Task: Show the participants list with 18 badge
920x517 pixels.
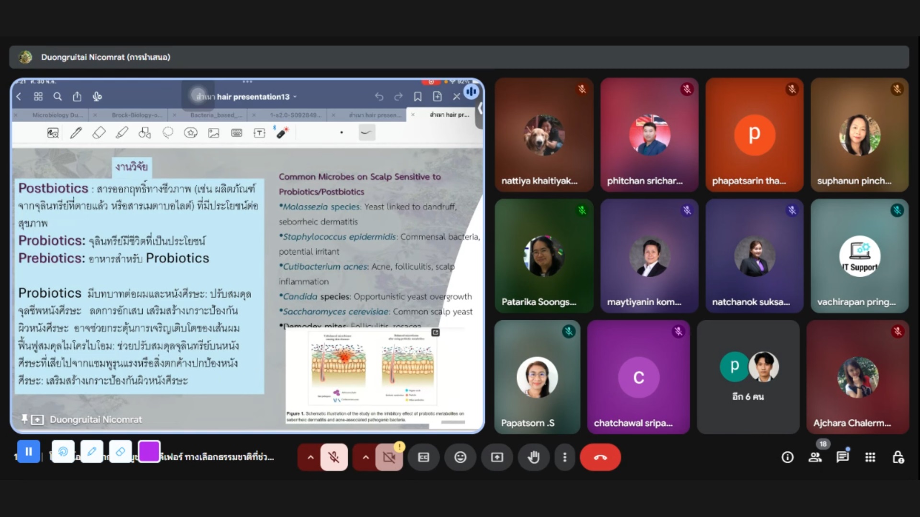Action: pyautogui.click(x=815, y=458)
